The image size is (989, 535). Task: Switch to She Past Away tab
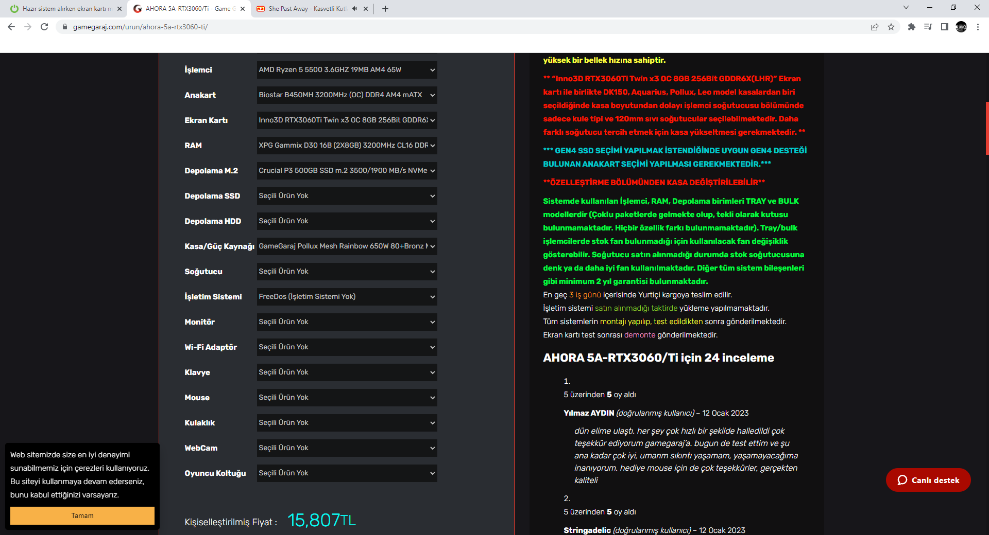coord(312,9)
